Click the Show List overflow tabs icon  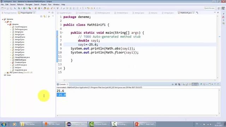coord(197,13)
